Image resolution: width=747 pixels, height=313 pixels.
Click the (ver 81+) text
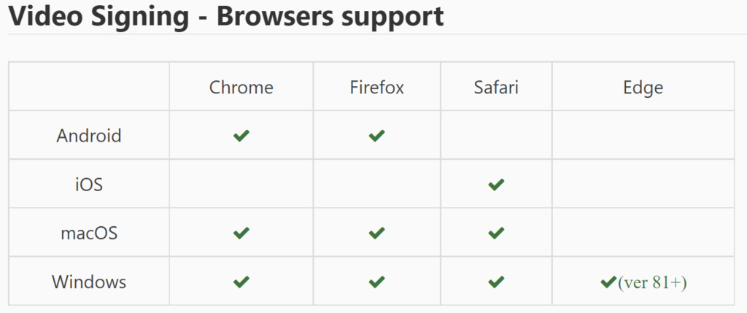pos(652,283)
